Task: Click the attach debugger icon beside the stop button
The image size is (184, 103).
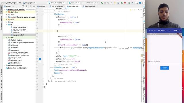Action: click(x=122, y=3)
